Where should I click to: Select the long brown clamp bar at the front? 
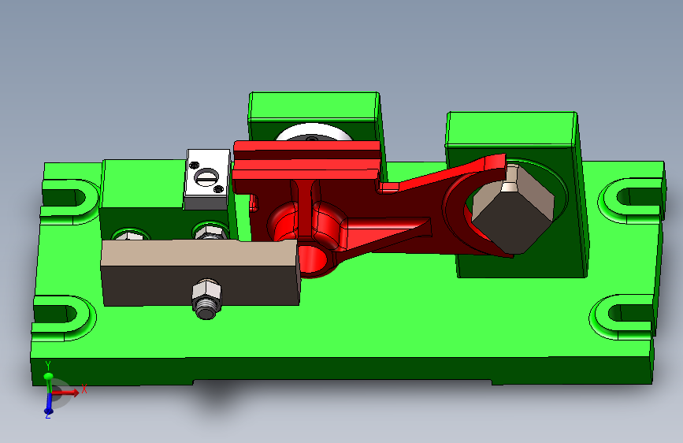tap(200, 272)
